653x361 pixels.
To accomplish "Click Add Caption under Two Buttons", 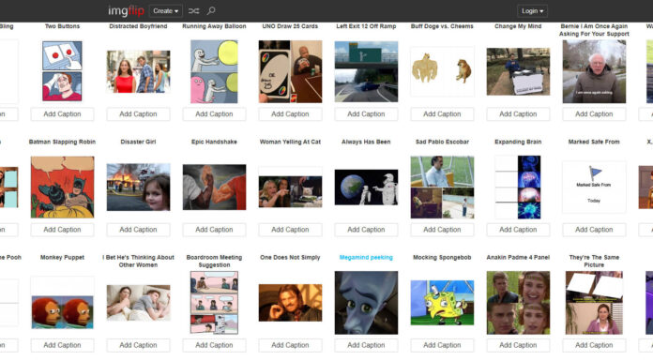I will (62, 114).
